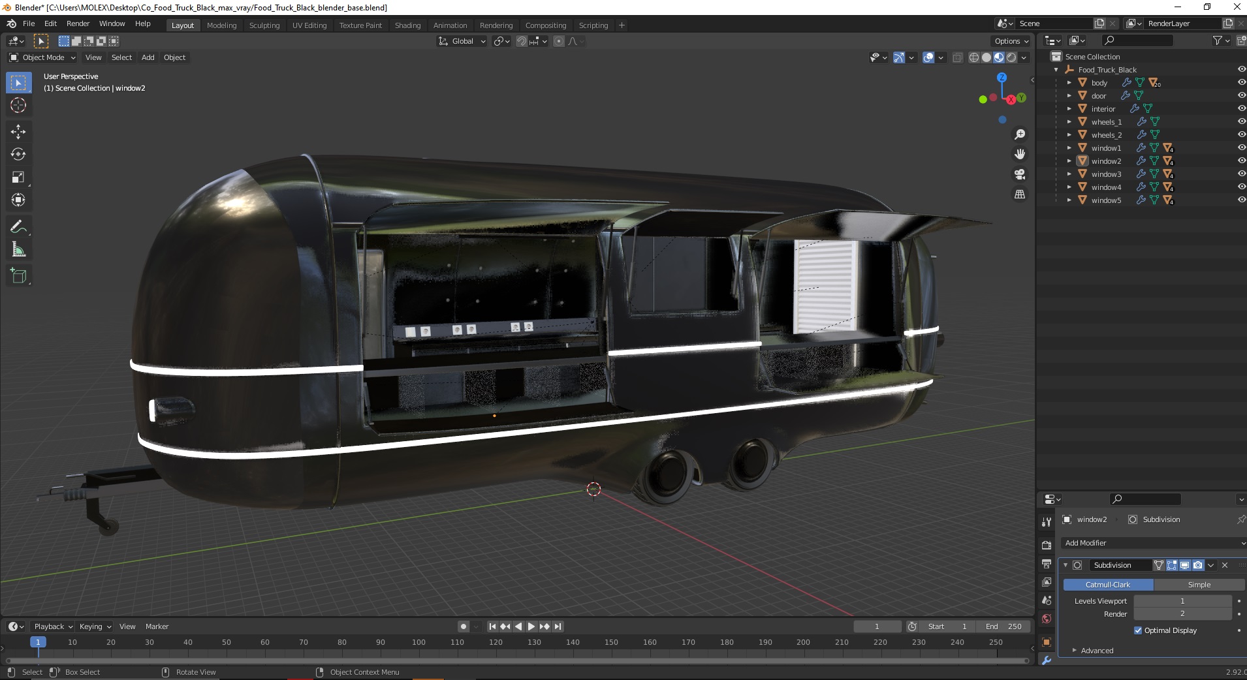Click the pan view hand icon

pyautogui.click(x=1020, y=154)
